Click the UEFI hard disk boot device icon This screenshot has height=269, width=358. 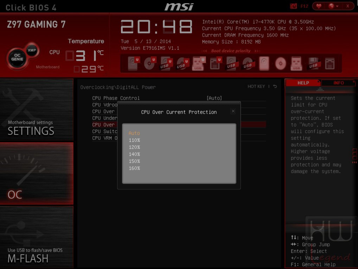click(x=133, y=63)
